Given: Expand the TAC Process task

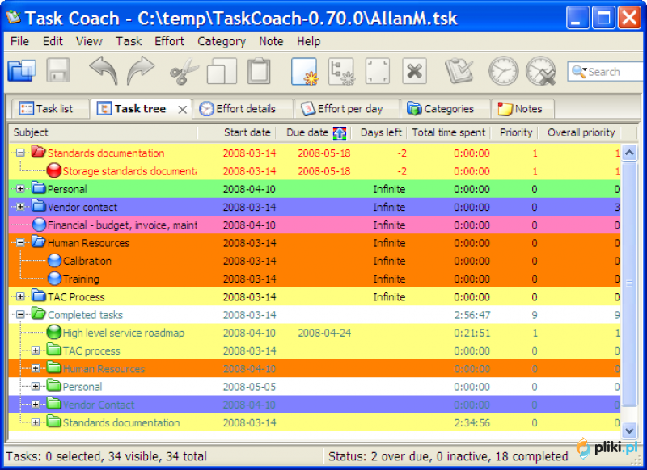Looking at the screenshot, I should click(x=20, y=296).
